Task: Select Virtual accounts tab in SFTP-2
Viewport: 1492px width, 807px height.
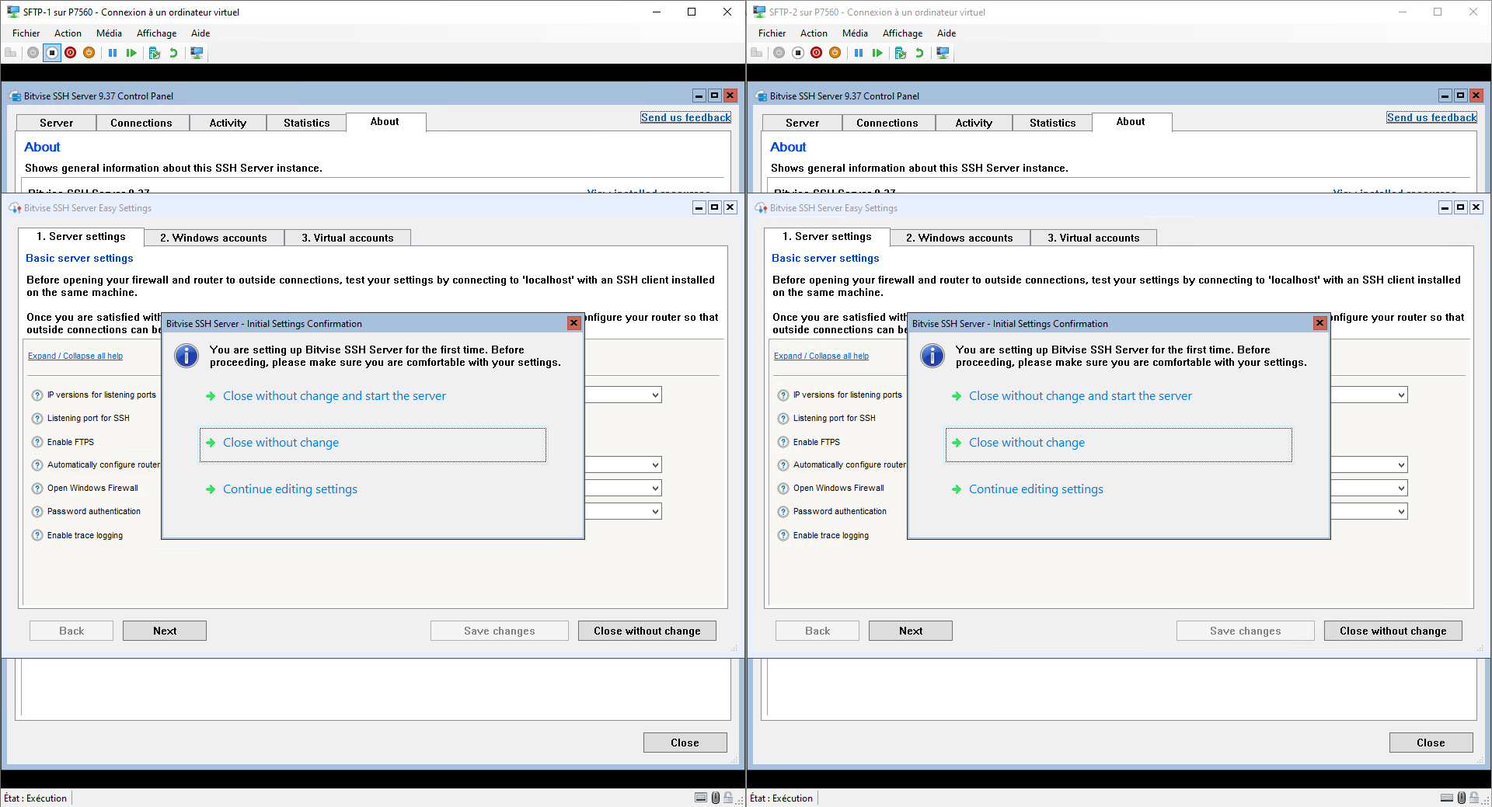Action: pyautogui.click(x=1093, y=238)
